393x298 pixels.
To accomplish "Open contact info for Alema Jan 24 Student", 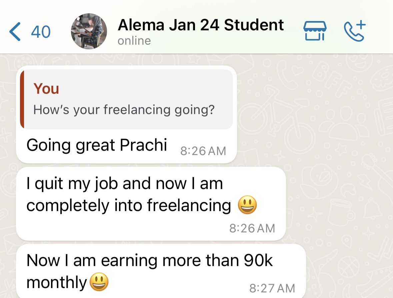I will point(201,25).
